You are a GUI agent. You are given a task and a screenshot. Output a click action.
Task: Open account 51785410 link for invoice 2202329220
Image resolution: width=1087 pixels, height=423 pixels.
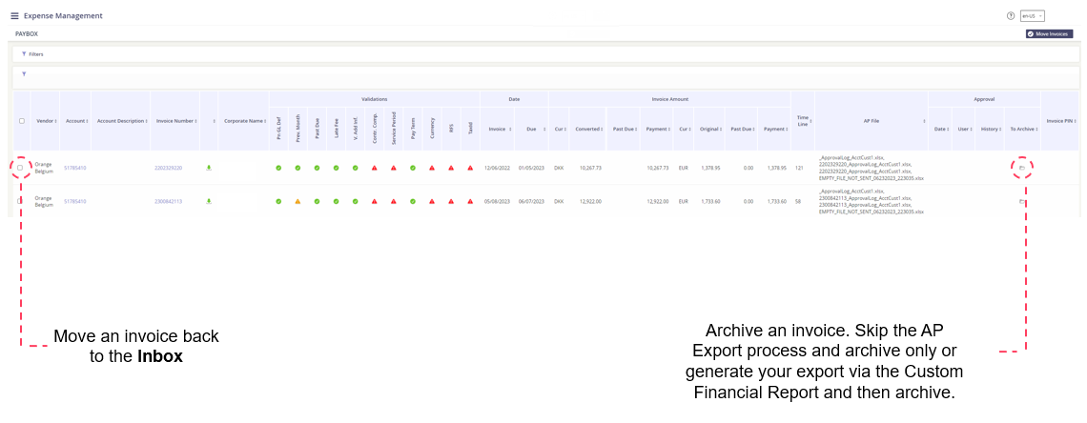point(75,168)
